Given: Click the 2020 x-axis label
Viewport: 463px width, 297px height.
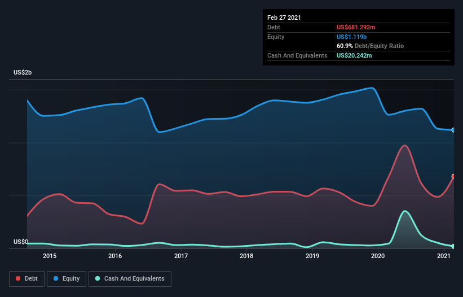Looking at the screenshot, I should pos(378,256).
